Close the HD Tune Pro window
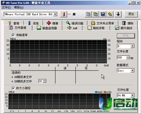This screenshot has width=141, height=114. coord(138,3)
